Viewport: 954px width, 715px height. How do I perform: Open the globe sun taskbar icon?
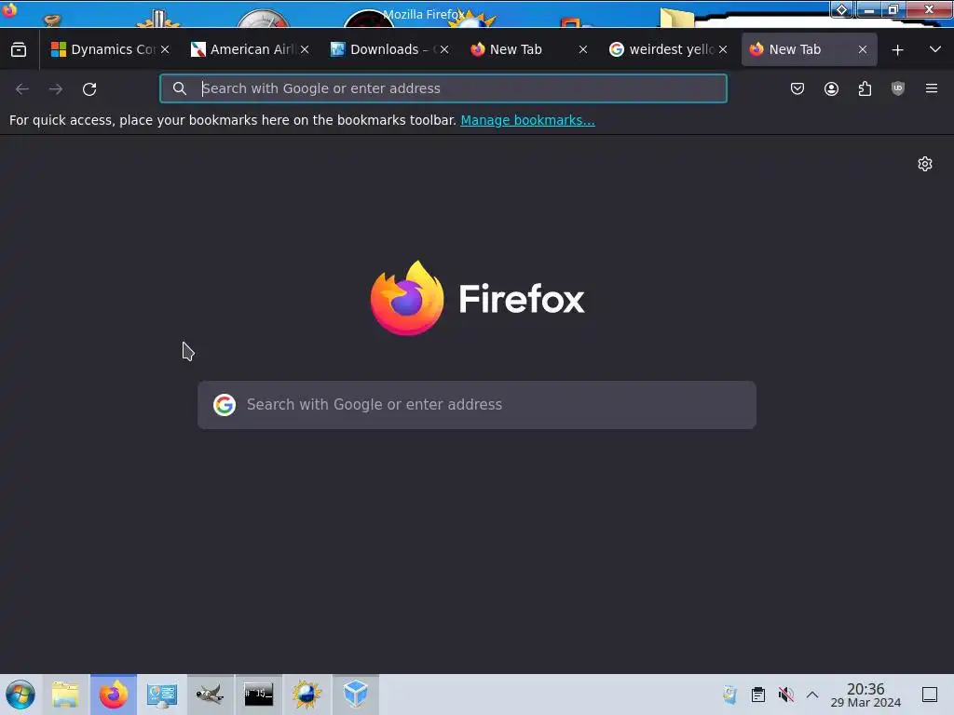click(x=307, y=695)
